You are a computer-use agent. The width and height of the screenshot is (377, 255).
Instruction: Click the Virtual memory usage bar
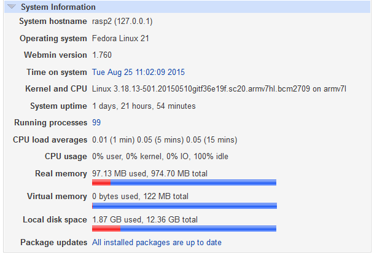click(184, 205)
